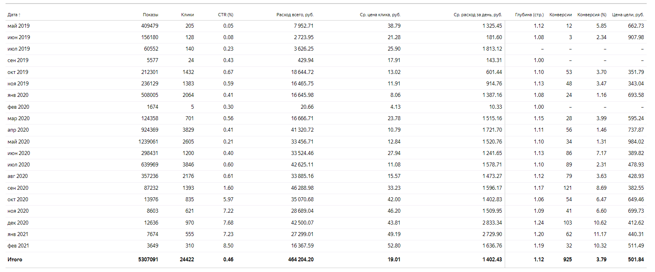The height and width of the screenshot is (272, 655).
Task: Sort by Конверсия (%) column header
Action: tap(592, 15)
